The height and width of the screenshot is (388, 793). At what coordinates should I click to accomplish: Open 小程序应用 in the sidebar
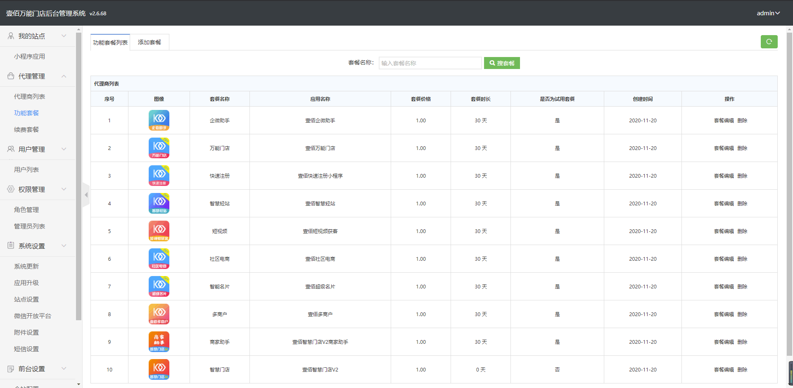pos(29,56)
